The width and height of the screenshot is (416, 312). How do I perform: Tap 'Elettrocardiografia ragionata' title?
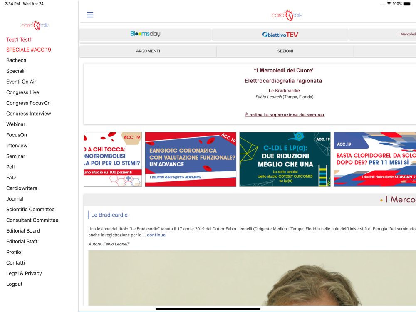tap(283, 81)
